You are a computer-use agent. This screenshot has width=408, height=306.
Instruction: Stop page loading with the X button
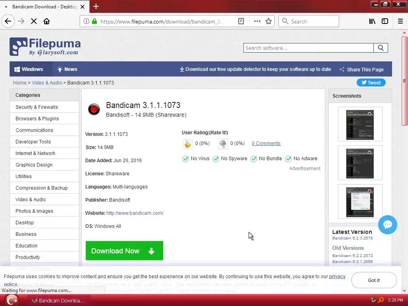34,22
